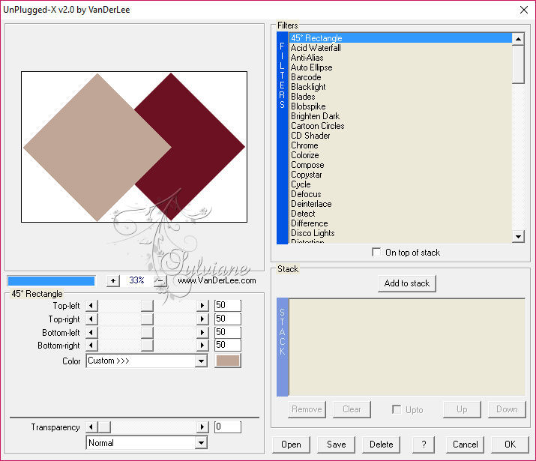
Task: Select CD Shader filter
Action: click(400, 136)
